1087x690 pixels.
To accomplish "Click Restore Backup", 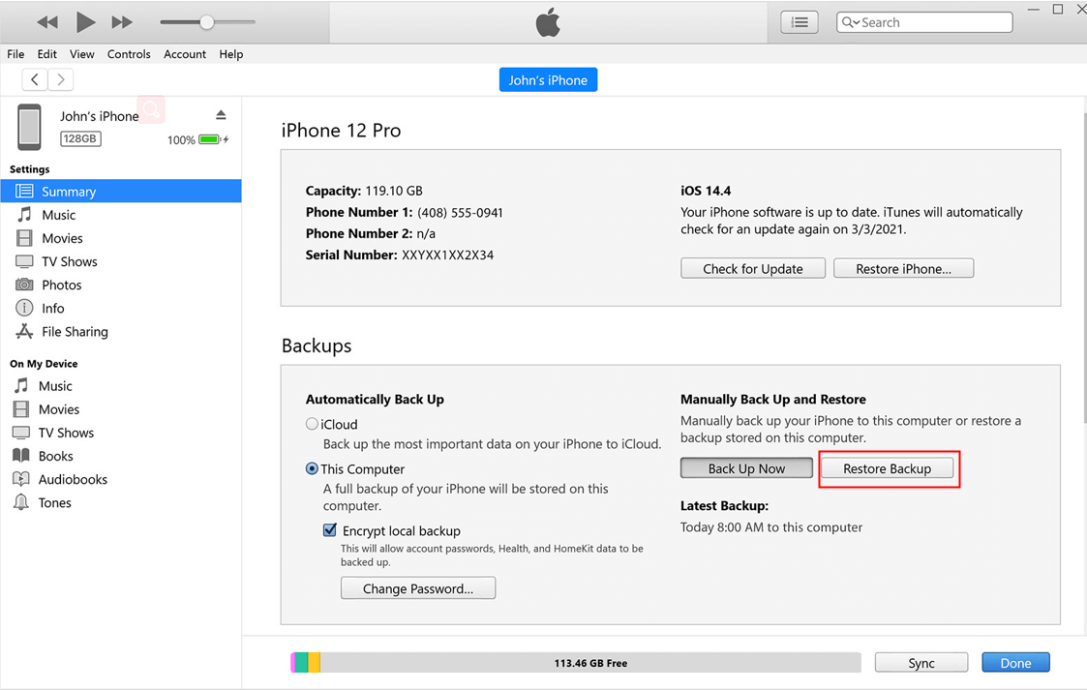I will pyautogui.click(x=888, y=468).
